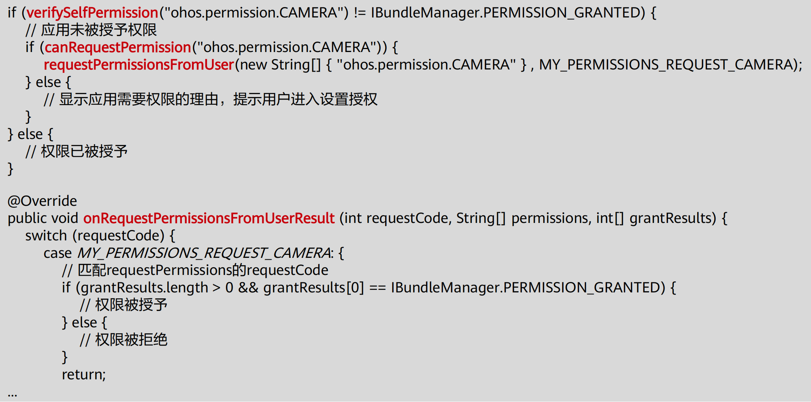Click the IBundleManager.PERMISSION_GRANTED constant on first line
Screen dimensions: 811x402
tap(508, 13)
